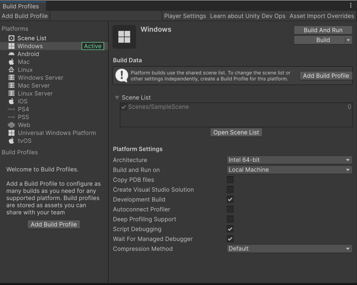Click the Open Scene List button

(236, 132)
